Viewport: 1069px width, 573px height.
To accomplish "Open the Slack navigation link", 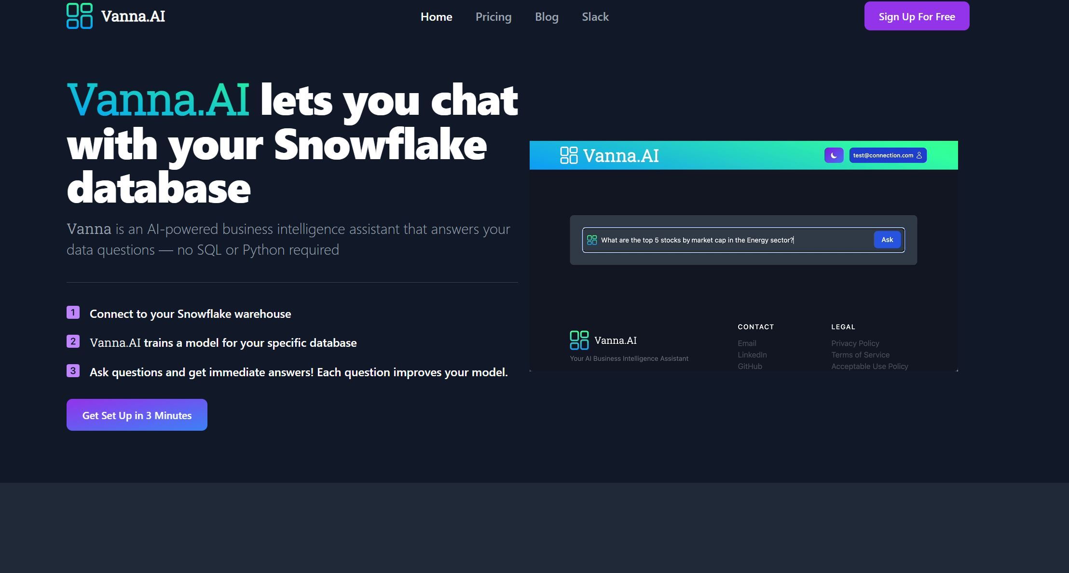I will click(x=595, y=15).
